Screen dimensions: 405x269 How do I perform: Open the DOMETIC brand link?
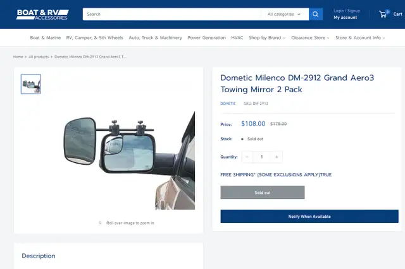pyautogui.click(x=228, y=104)
